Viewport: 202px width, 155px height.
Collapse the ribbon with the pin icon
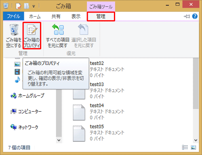coord(187,17)
